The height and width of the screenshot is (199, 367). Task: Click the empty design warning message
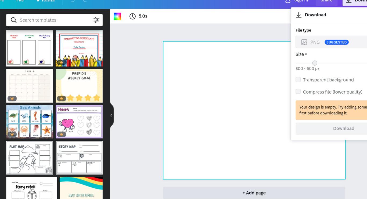point(331,110)
